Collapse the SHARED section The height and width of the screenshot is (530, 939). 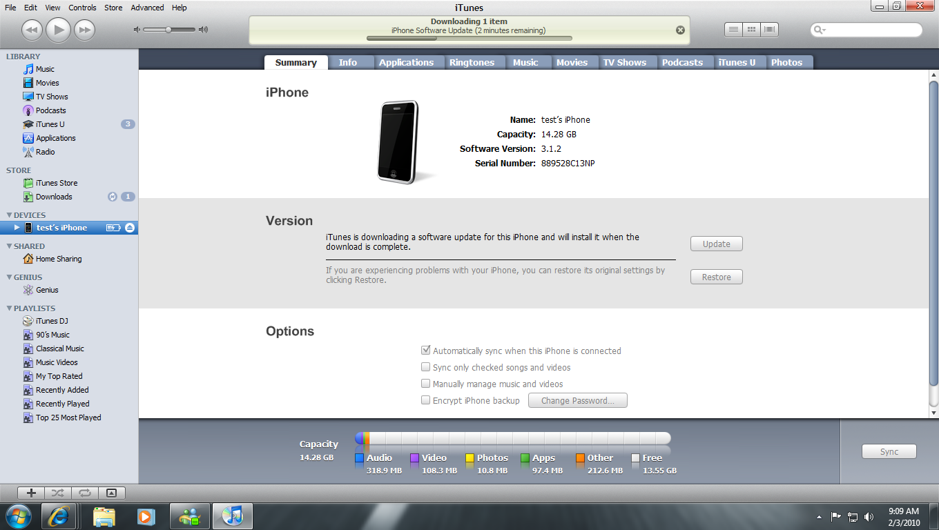click(9, 246)
